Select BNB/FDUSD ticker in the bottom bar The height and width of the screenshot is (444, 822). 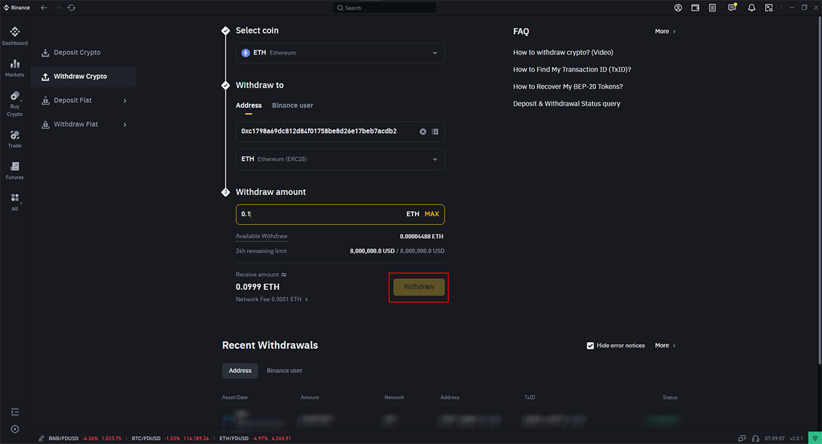click(85, 439)
